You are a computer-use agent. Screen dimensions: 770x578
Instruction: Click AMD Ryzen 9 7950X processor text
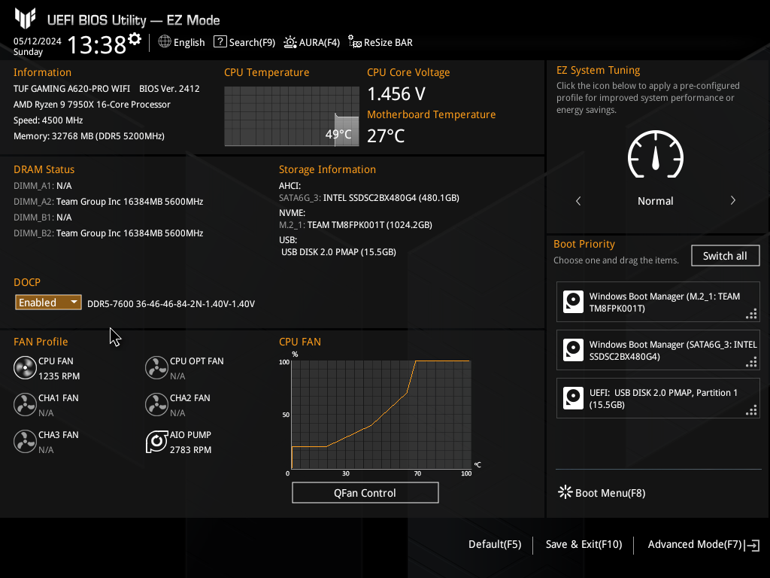click(92, 105)
